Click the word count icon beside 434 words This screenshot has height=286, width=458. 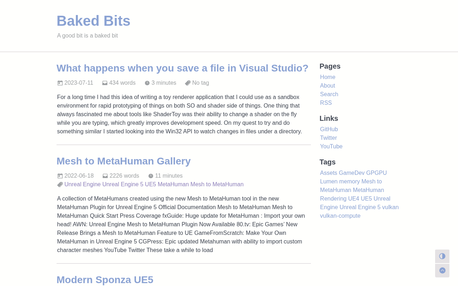[x=105, y=83]
